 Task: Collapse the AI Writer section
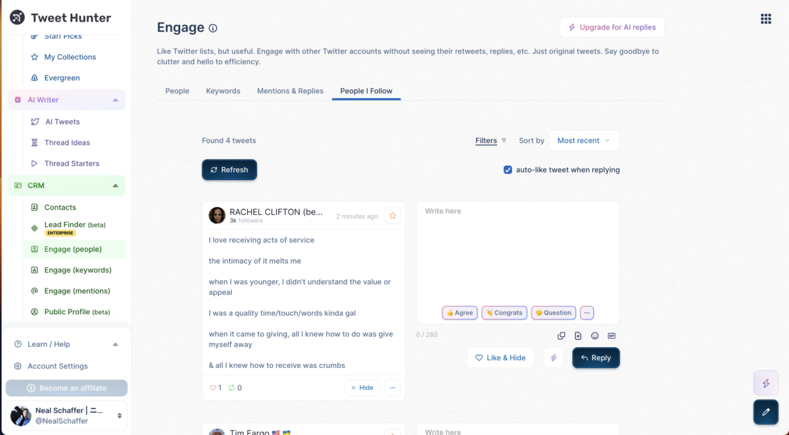click(116, 100)
